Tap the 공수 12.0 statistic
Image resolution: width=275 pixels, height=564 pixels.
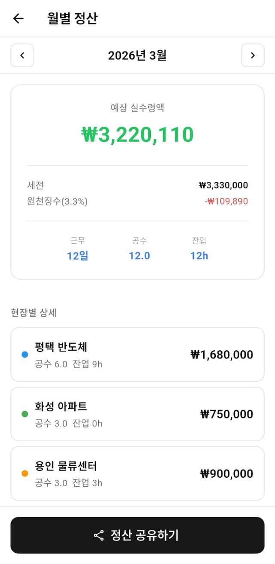[x=139, y=249]
